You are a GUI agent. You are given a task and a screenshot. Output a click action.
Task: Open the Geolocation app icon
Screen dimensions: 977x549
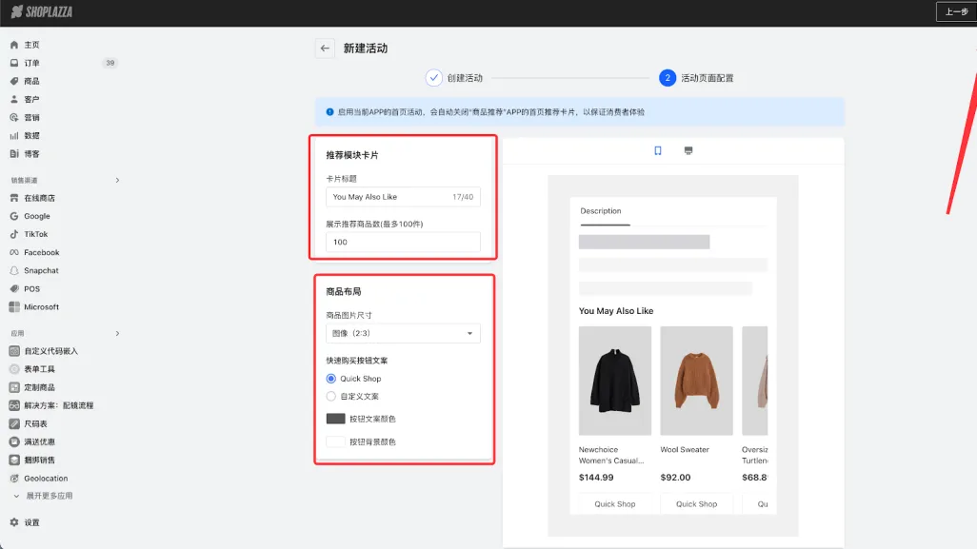pos(14,478)
